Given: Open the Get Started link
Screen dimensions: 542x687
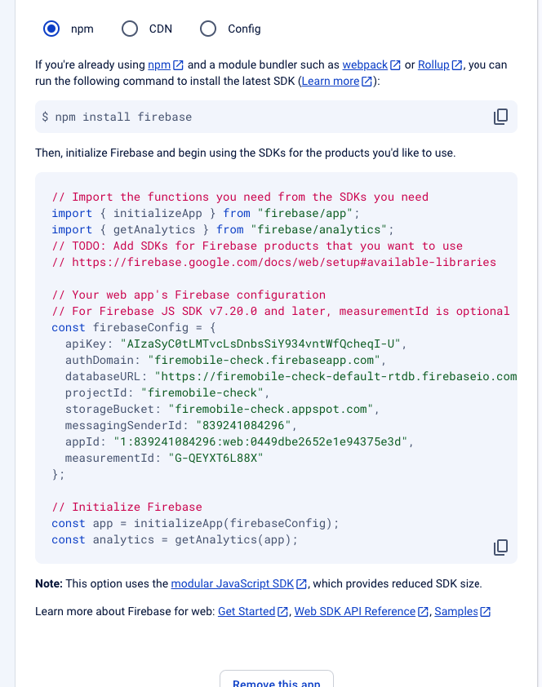Looking at the screenshot, I should [247, 611].
